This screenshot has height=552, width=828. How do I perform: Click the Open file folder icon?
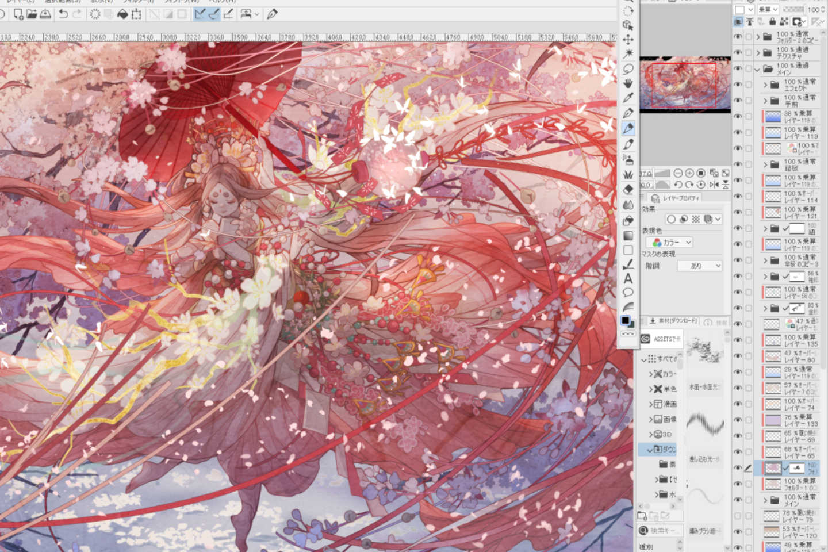[x=32, y=14]
